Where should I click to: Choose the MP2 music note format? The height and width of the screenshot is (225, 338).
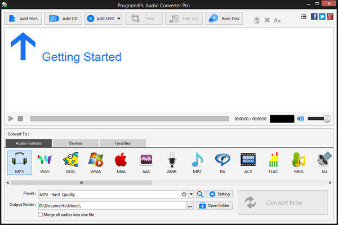(x=197, y=163)
